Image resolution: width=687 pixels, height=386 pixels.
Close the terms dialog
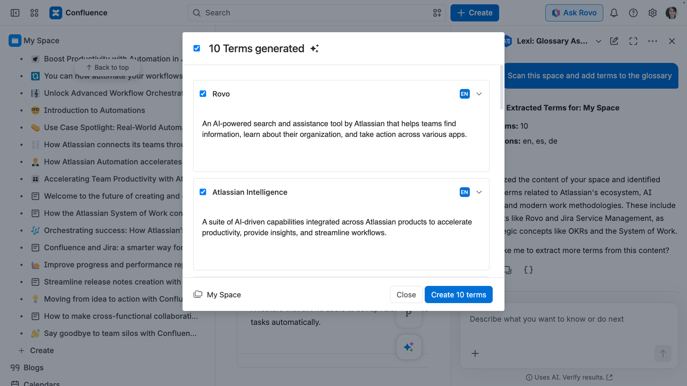pyautogui.click(x=406, y=295)
